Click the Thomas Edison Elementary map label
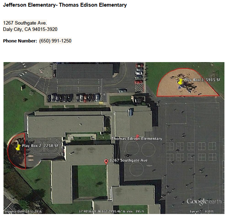Image resolution: width=229 pixels, height=221 pixels. tap(137, 139)
